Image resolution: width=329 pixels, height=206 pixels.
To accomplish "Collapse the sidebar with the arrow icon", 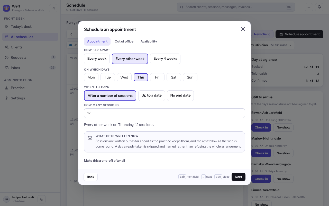I will 53,8.
